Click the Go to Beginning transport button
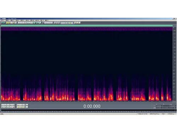This screenshot has height=133, width=177. coord(2,107)
